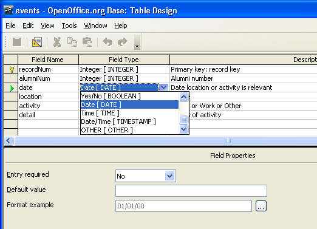Click the horizontal scrollbar left arrow

click(9, 140)
